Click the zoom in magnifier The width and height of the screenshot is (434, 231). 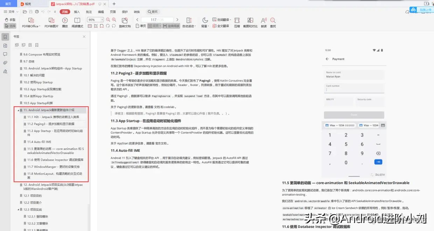point(114,20)
